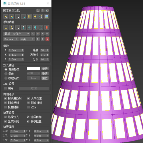Open the 最后一次保存 preset dropdown
This screenshot has height=143, width=143.
pyautogui.click(x=17, y=34)
